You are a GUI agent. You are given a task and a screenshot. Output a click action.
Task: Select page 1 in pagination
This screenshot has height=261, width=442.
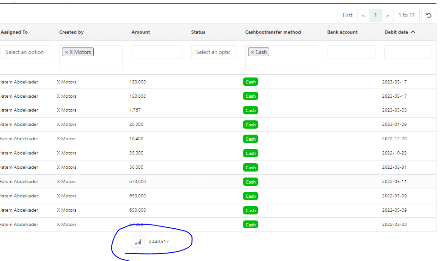click(375, 15)
